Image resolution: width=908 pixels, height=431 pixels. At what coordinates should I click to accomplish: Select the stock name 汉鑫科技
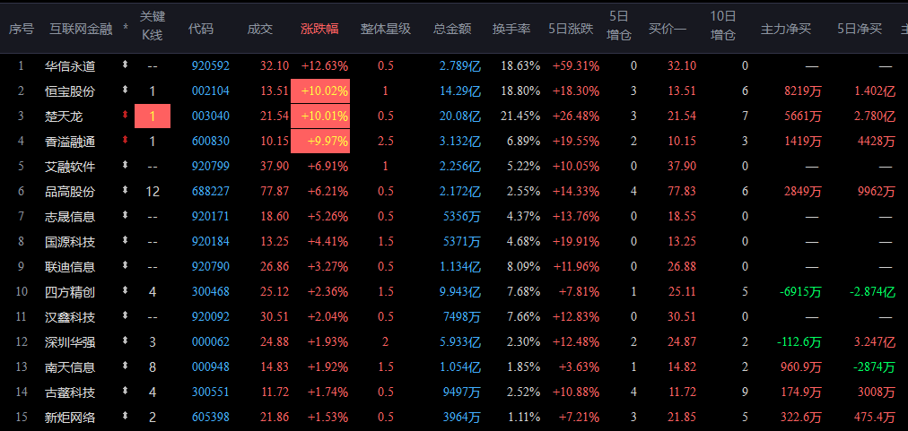click(x=70, y=317)
